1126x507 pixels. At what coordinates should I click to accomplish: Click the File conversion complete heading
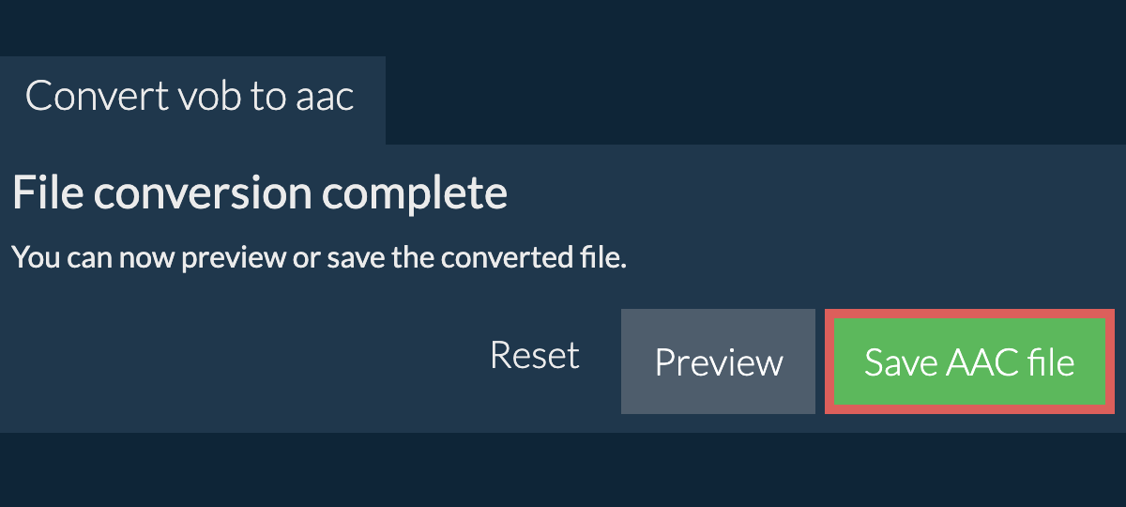(260, 193)
